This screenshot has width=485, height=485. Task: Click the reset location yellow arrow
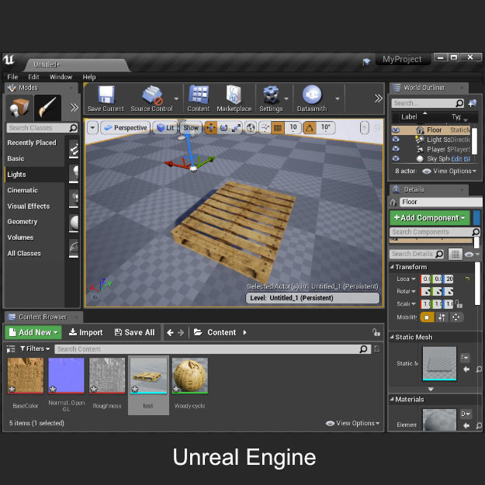tap(467, 279)
